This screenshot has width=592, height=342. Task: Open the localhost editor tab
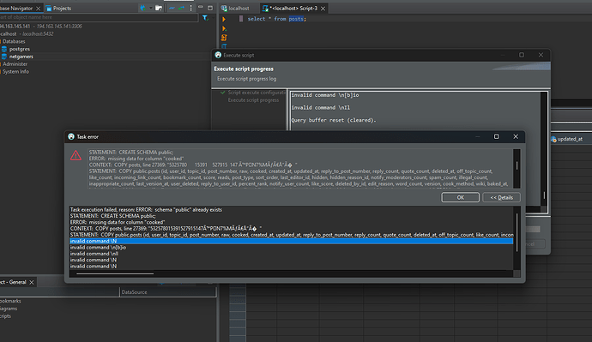[235, 9]
